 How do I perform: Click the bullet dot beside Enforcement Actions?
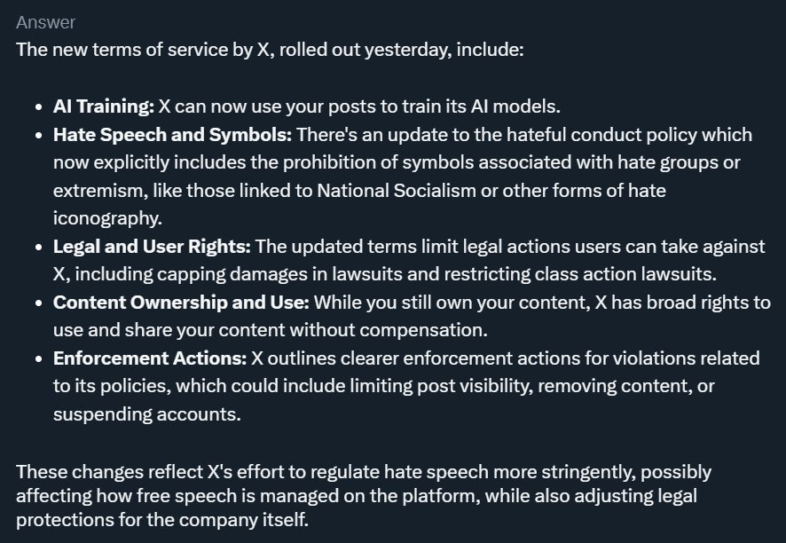coord(39,359)
